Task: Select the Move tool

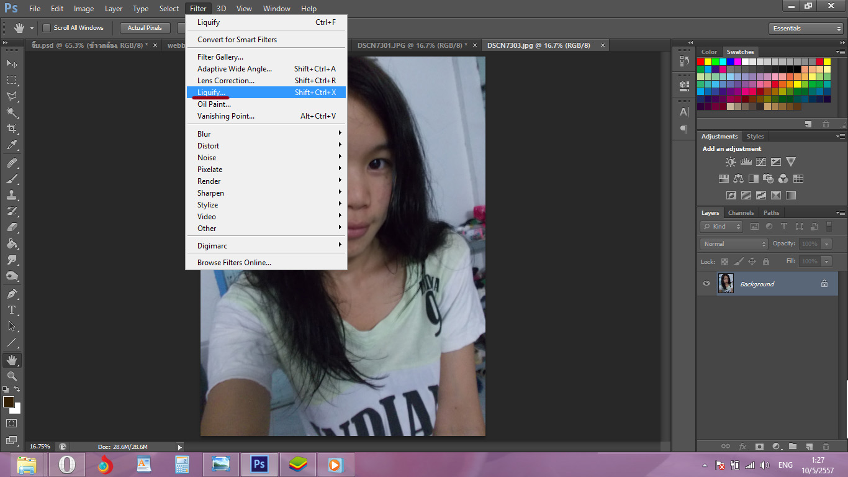Action: tap(12, 63)
